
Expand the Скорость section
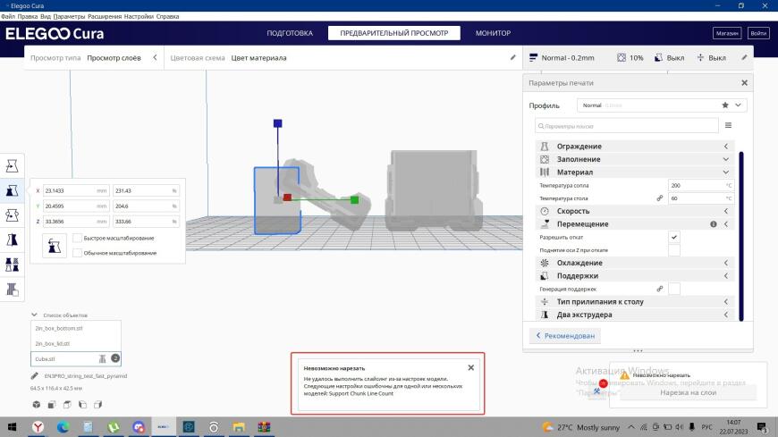pyautogui.click(x=635, y=211)
